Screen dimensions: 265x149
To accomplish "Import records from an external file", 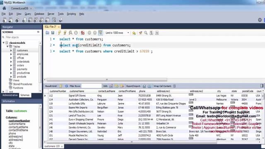I will (149, 86).
